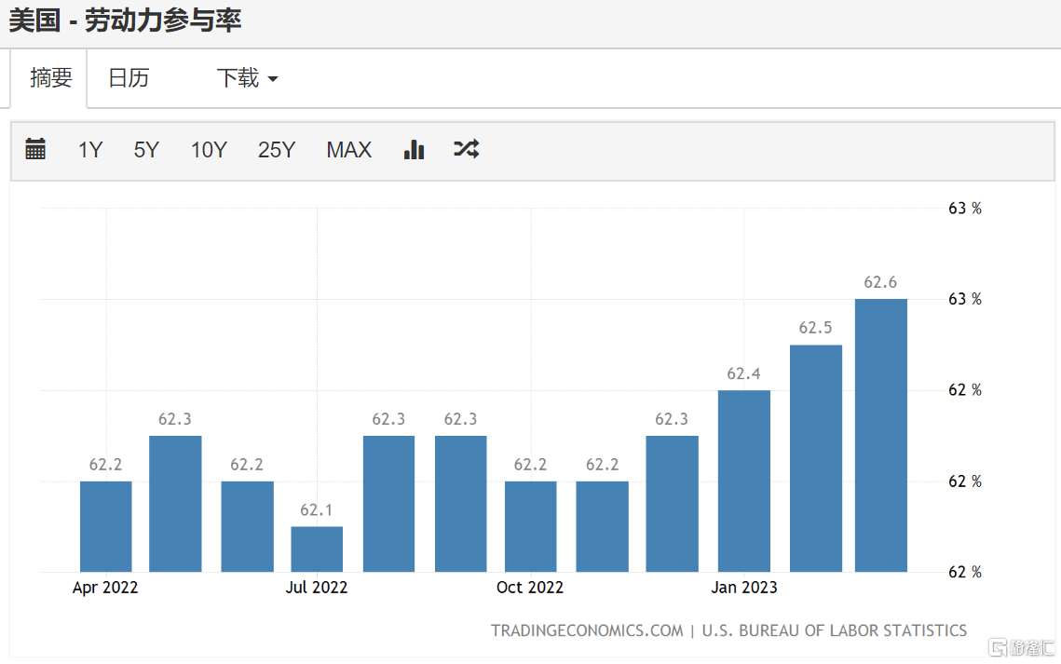The width and height of the screenshot is (1061, 664).
Task: Switch chart to 10Y range
Action: click(209, 150)
